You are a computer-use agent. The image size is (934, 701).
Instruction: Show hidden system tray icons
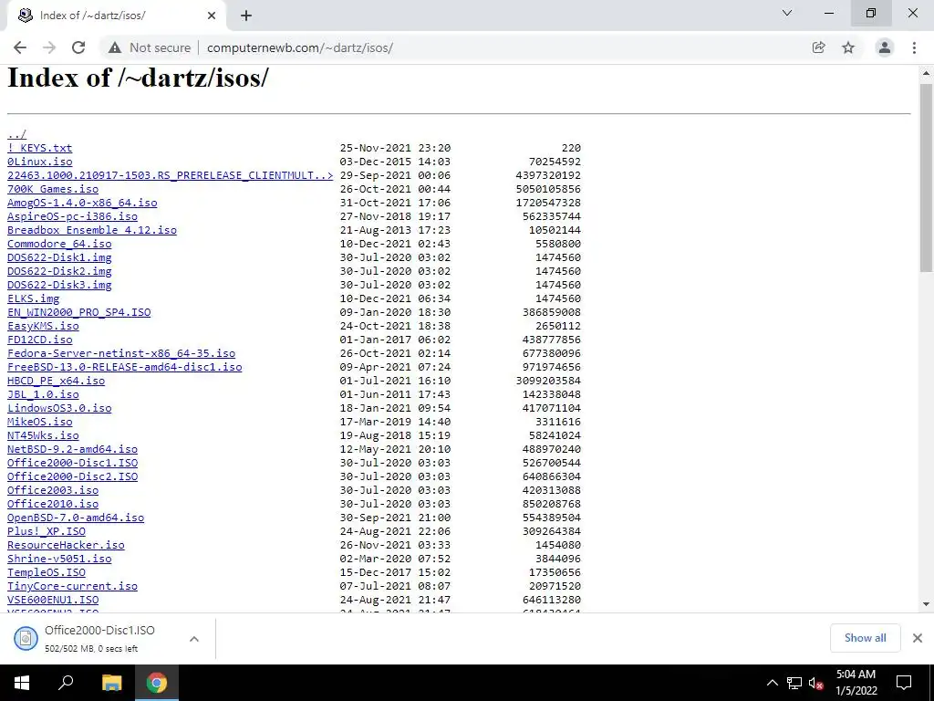coord(772,683)
